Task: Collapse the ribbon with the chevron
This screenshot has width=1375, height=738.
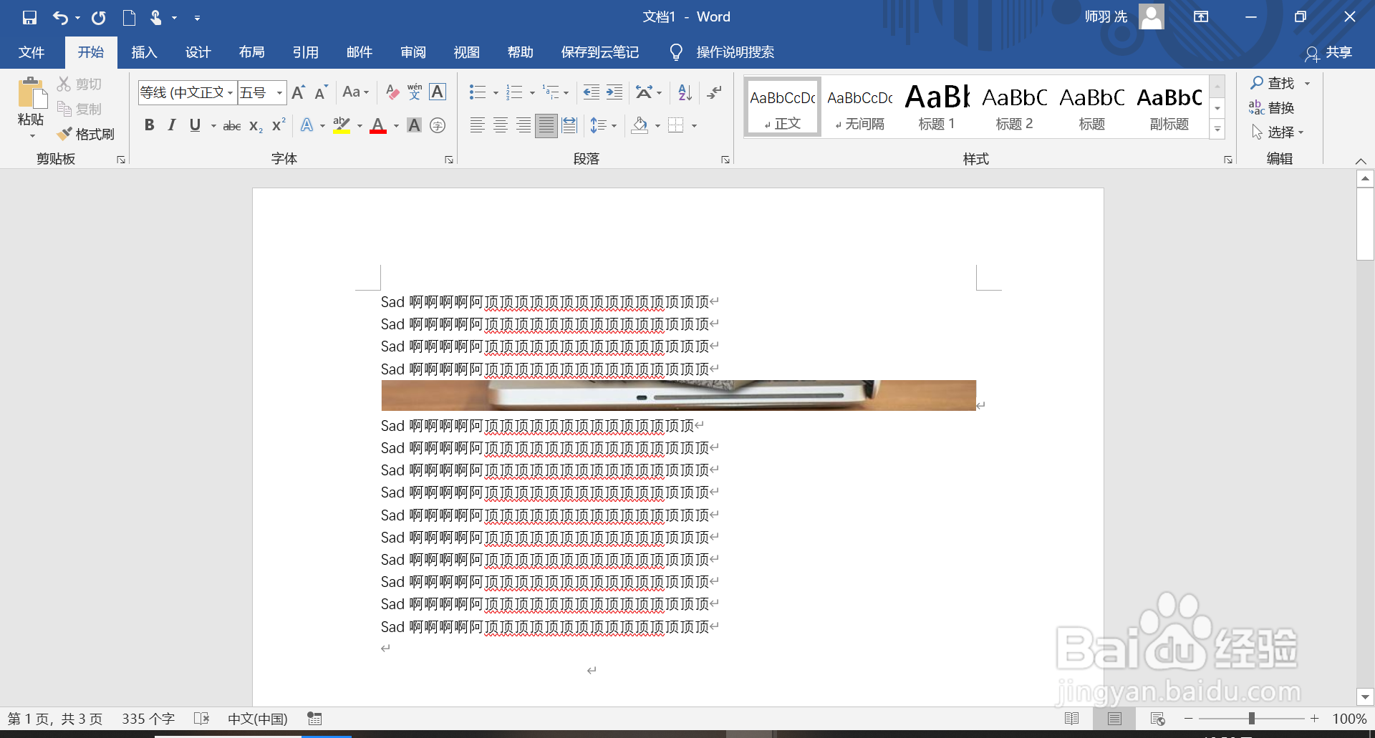Action: click(1361, 160)
